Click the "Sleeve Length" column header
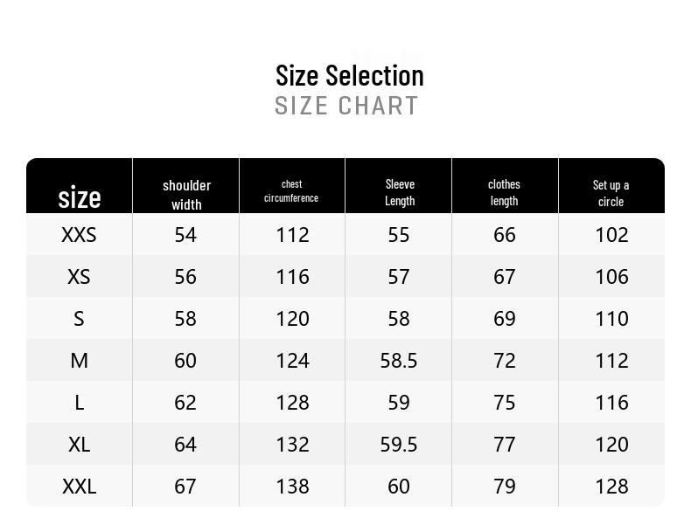691x518 pixels. (x=399, y=192)
